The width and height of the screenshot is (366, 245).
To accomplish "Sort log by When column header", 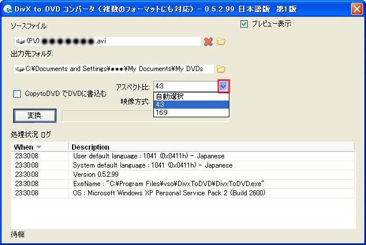I will coord(39,147).
